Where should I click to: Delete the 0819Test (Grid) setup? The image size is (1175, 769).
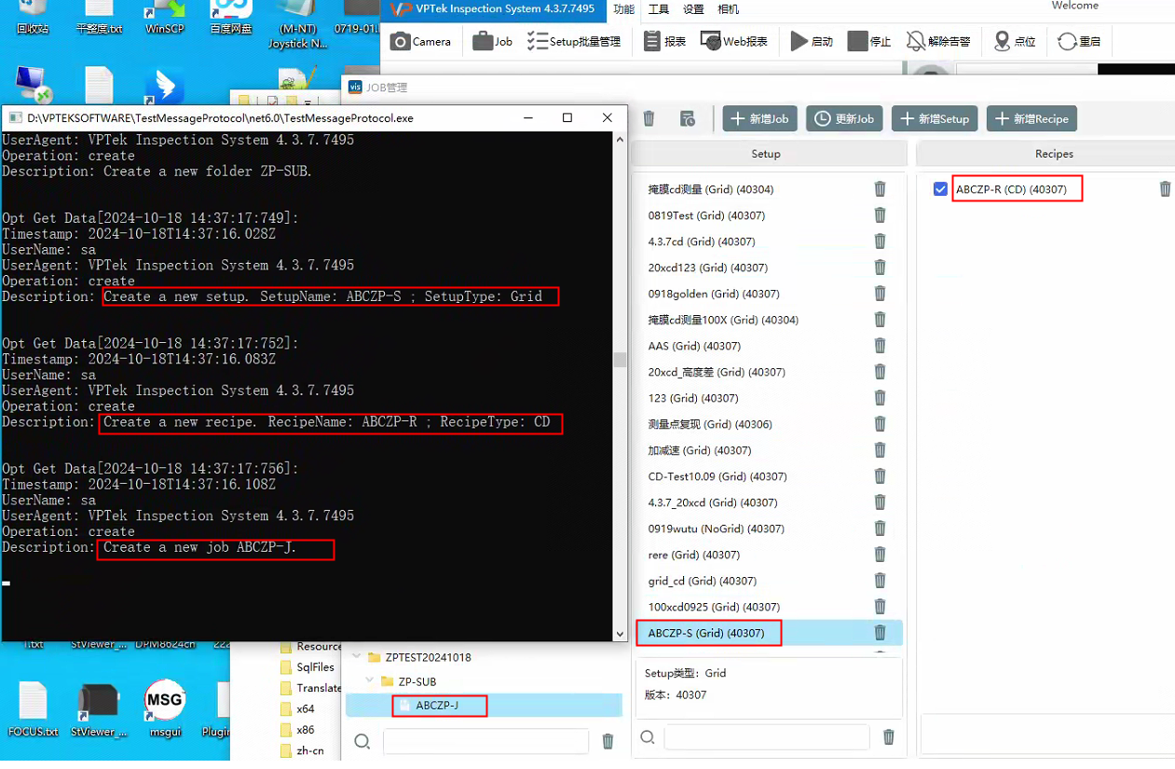pos(880,215)
